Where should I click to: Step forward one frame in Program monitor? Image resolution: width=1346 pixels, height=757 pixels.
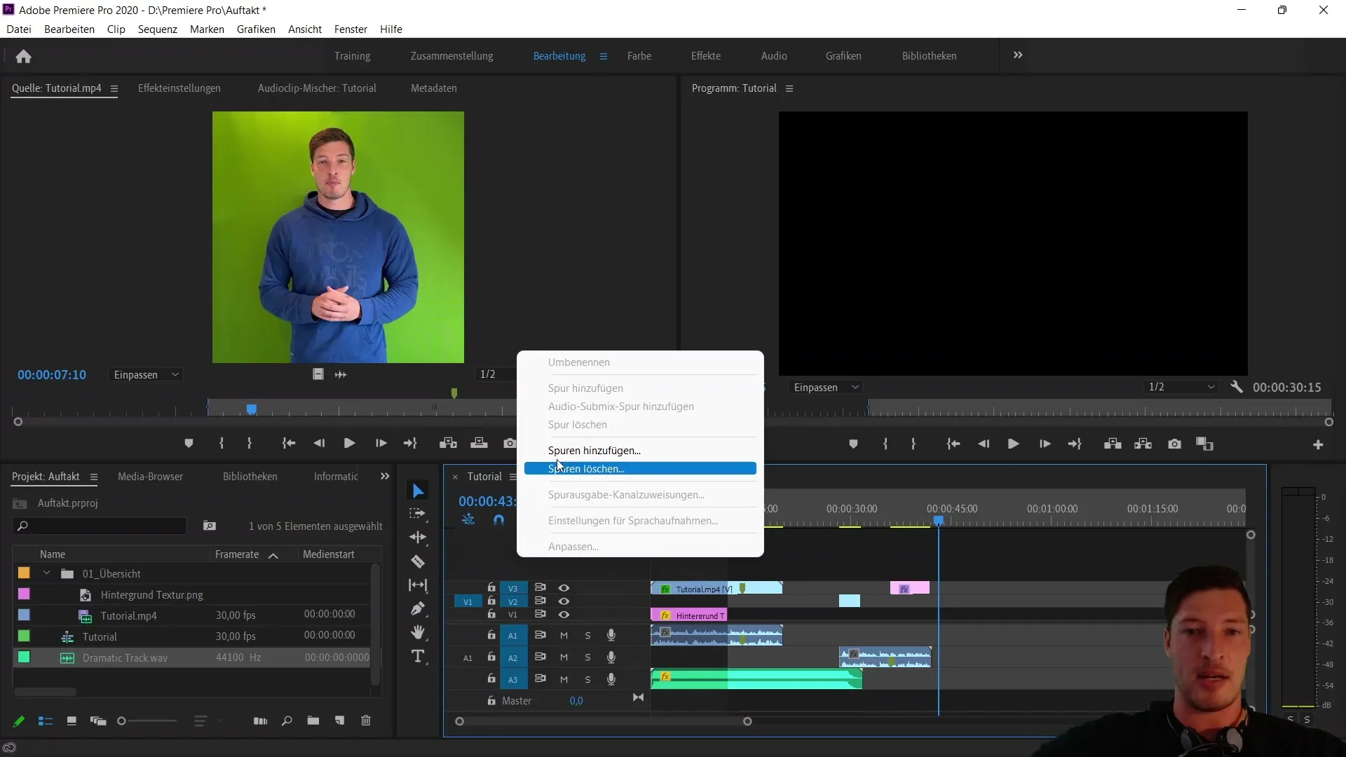1045,444
